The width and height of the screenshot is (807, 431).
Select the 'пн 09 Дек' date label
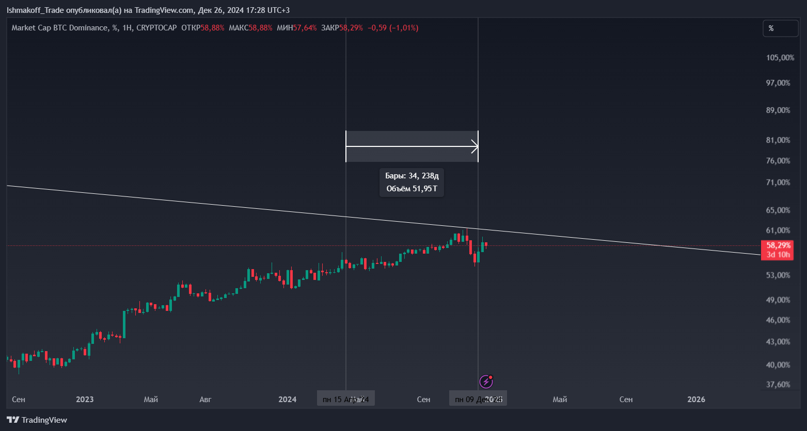click(478, 399)
